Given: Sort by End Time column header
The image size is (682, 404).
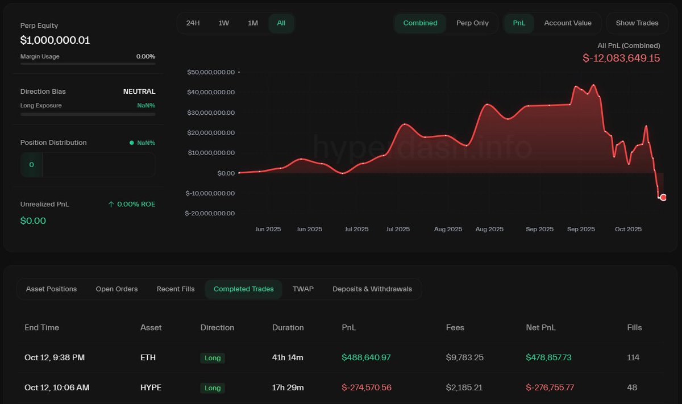Looking at the screenshot, I should click(x=41, y=328).
